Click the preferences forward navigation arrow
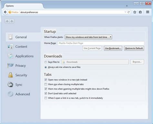 click(x=12, y=21)
